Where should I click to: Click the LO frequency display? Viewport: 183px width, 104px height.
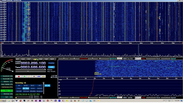pos(33,63)
